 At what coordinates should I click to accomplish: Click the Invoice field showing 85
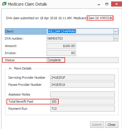click(61, 53)
